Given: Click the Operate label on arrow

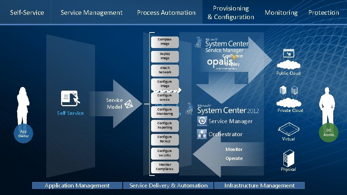Looking at the screenshot, I should click(234, 159).
